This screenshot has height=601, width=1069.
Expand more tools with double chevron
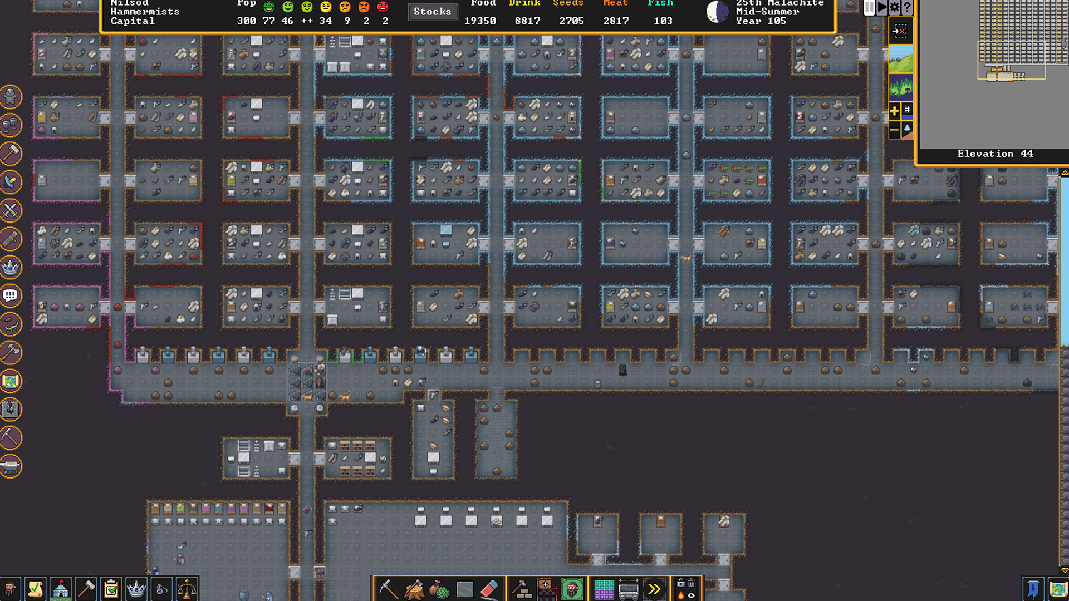[x=654, y=589]
